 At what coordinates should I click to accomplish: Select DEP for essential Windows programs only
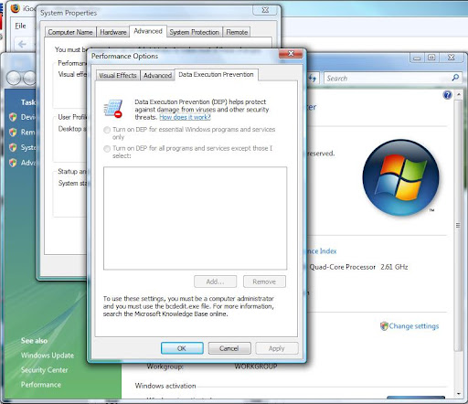107,130
